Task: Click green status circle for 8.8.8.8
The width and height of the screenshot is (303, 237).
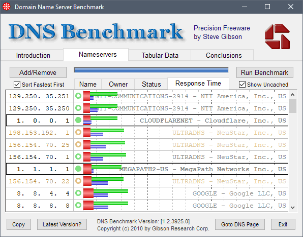Action: click(x=78, y=205)
